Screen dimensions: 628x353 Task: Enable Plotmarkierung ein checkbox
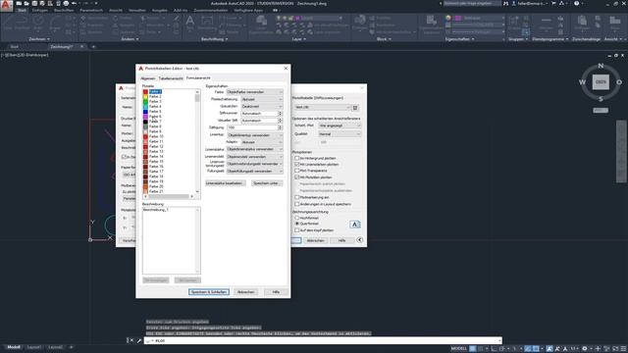click(x=297, y=197)
